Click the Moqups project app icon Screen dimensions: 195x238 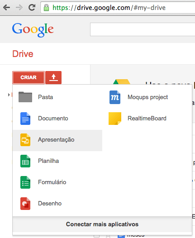click(115, 97)
